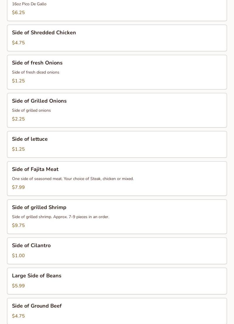Viewport: 234px width, 324px height.
Task: Click the grilled shrimp 7-9 pieces description
Action: pos(61,217)
